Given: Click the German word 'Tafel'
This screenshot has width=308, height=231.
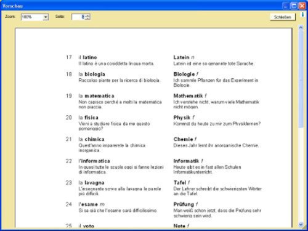Looking at the screenshot, I should pyautogui.click(x=180, y=182).
